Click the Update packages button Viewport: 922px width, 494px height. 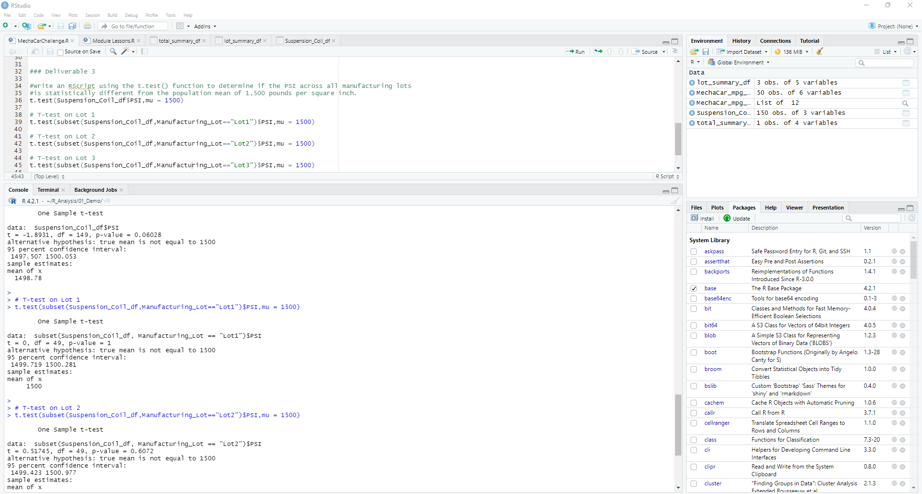point(737,218)
